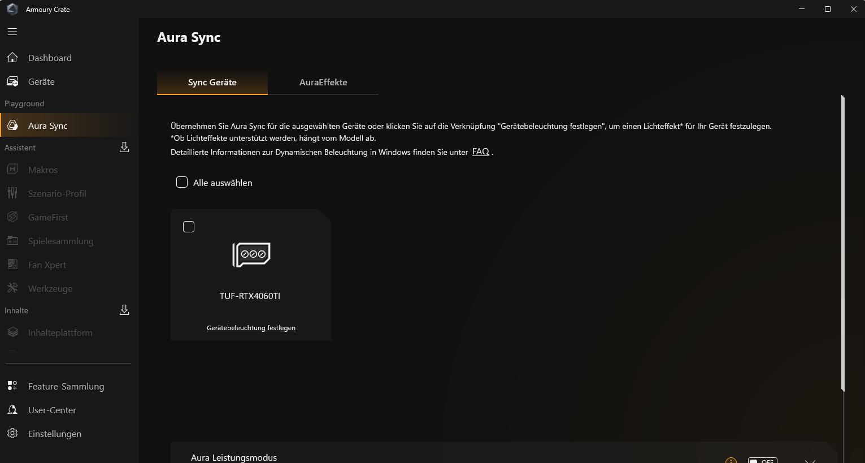This screenshot has height=463, width=865.
Task: Open Werkzeuge in the sidebar
Action: click(x=69, y=288)
